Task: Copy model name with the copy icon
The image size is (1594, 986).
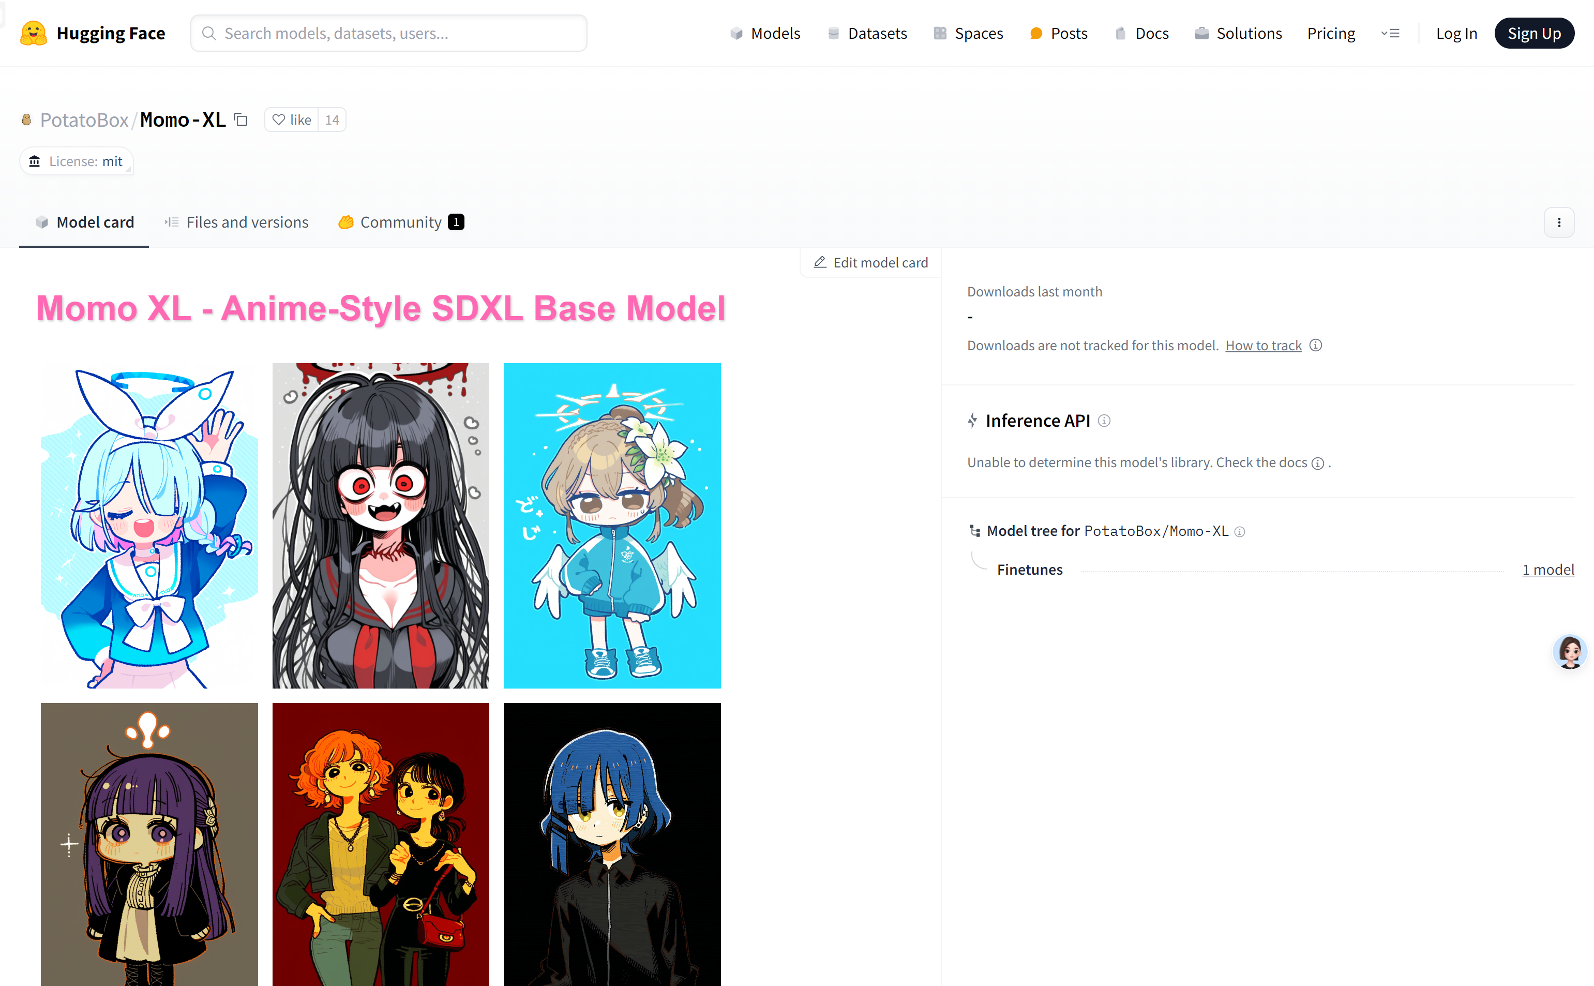Action: tap(241, 120)
